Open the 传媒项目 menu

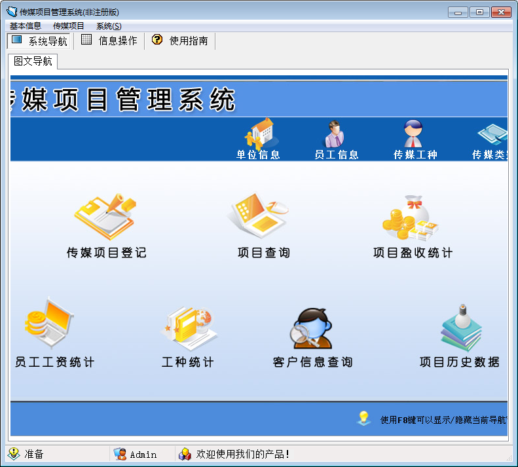point(68,26)
